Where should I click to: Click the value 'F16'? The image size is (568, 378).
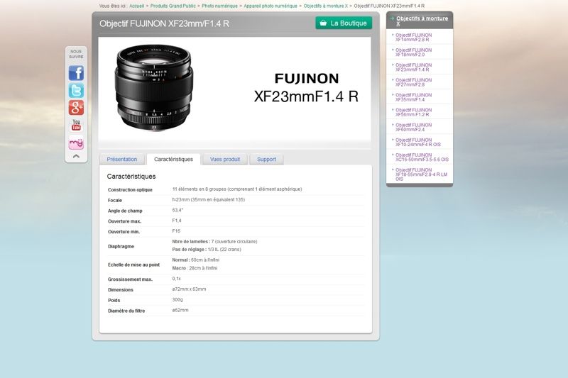point(176,230)
